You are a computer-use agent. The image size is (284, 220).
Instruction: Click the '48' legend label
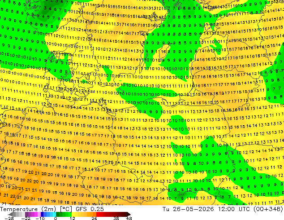(x=129, y=218)
